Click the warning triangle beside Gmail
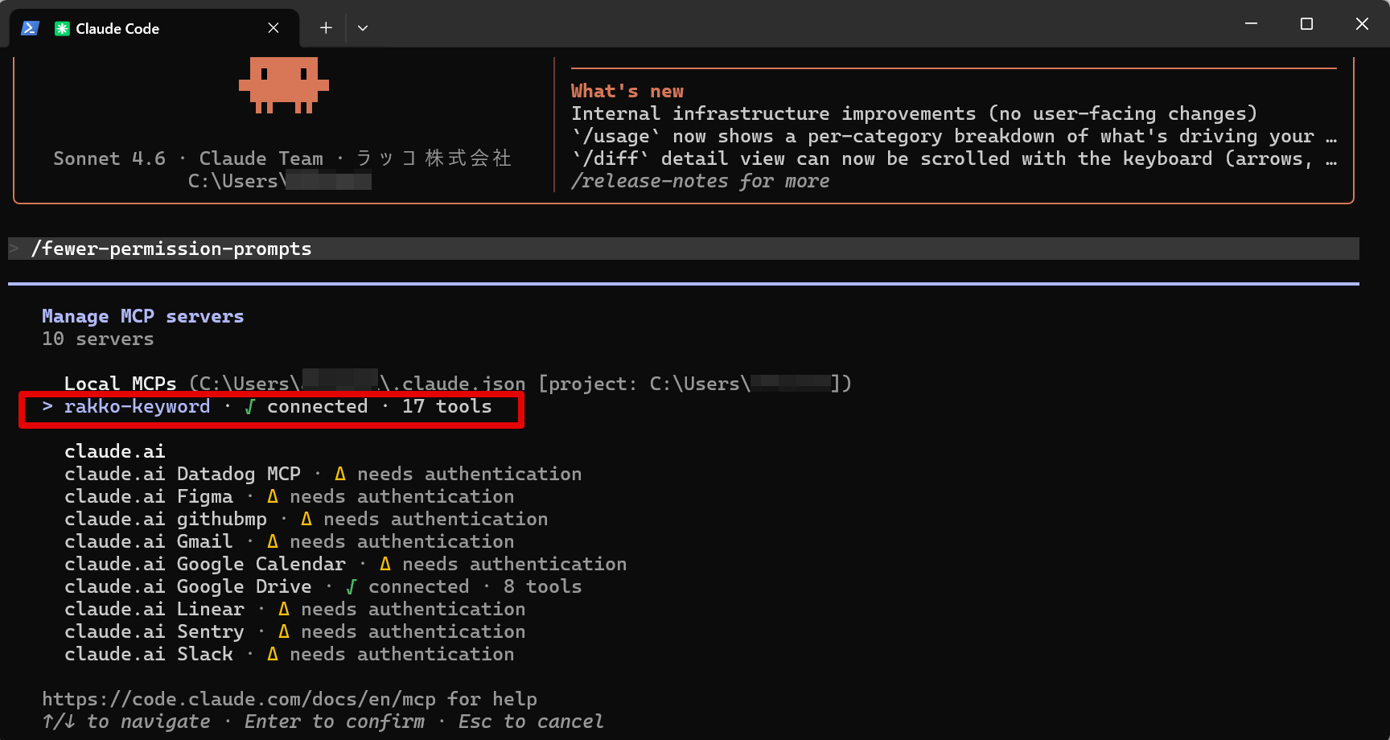 273,541
